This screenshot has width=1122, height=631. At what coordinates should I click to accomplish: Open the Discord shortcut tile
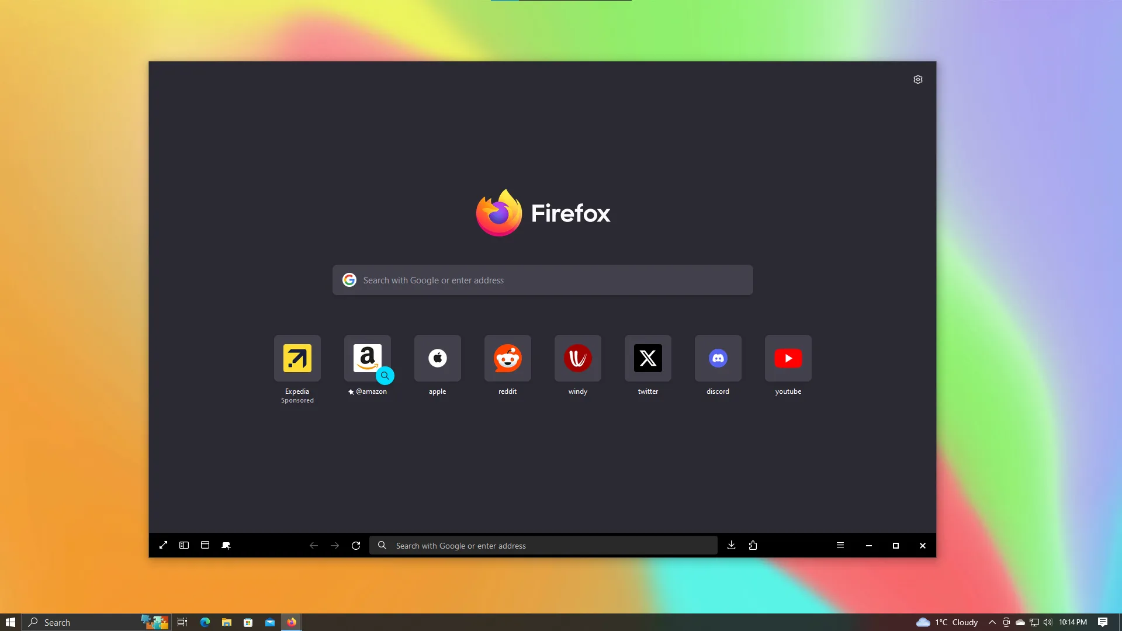[718, 358]
